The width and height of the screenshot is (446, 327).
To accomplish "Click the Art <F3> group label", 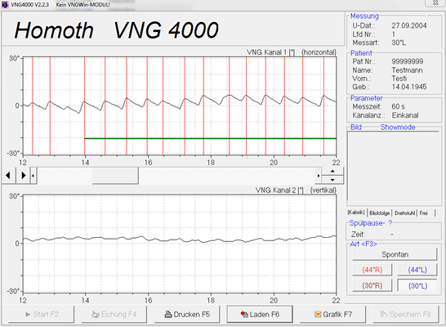I will pyautogui.click(x=363, y=244).
